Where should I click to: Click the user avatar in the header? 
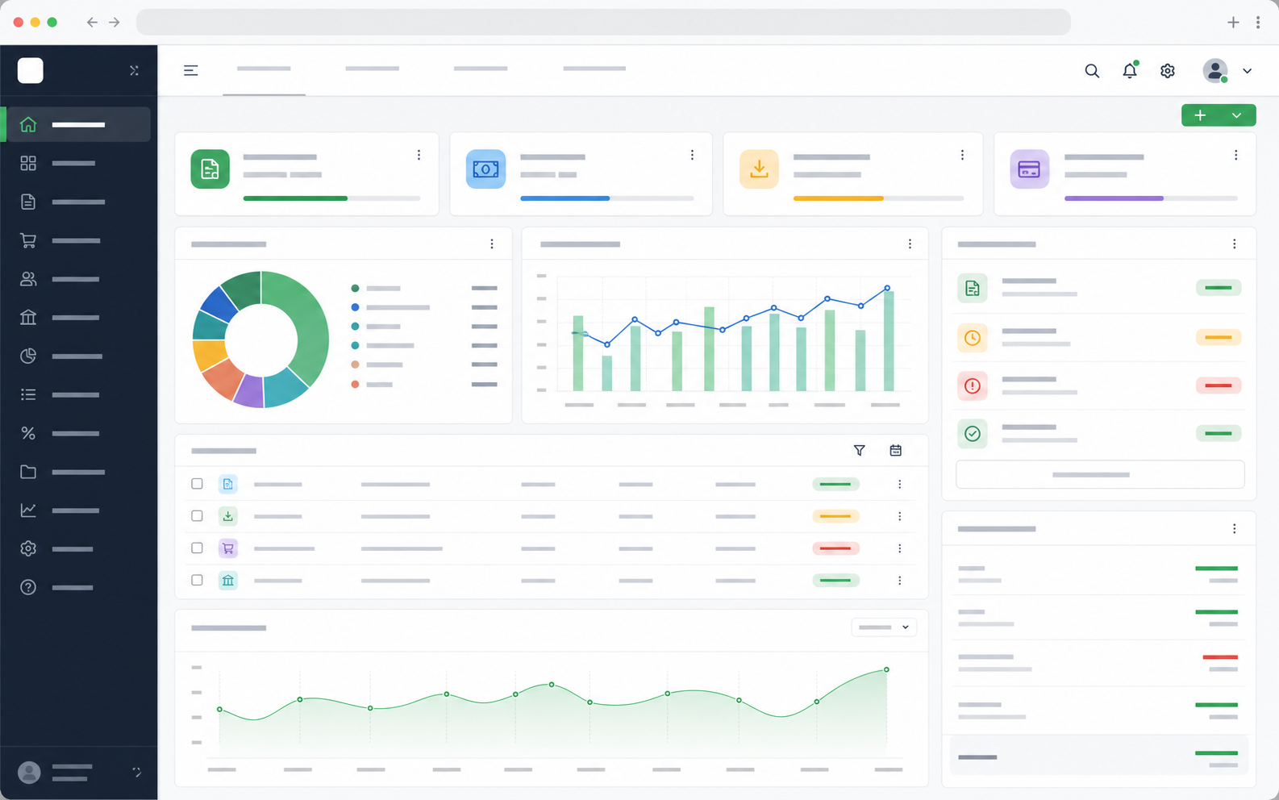tap(1215, 71)
